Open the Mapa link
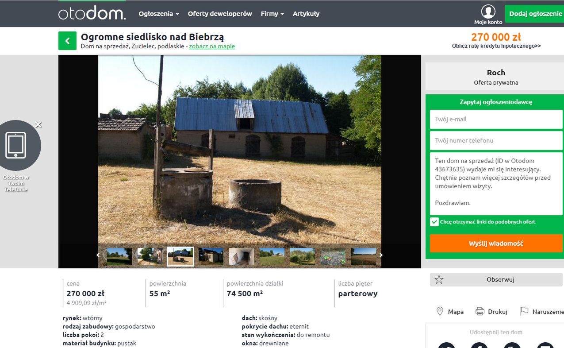Viewport: 564px width, 348px height. pos(456,312)
